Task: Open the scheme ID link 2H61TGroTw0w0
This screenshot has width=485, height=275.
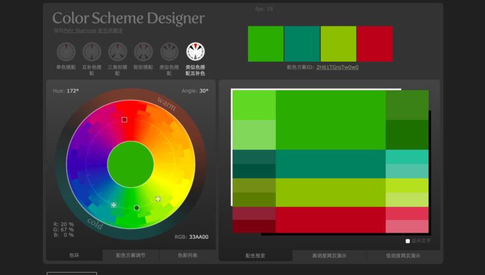Action: (x=337, y=67)
